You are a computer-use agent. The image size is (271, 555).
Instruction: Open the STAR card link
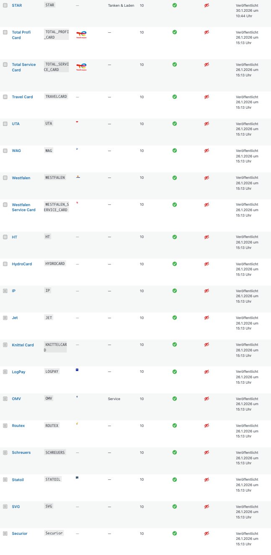click(x=17, y=5)
